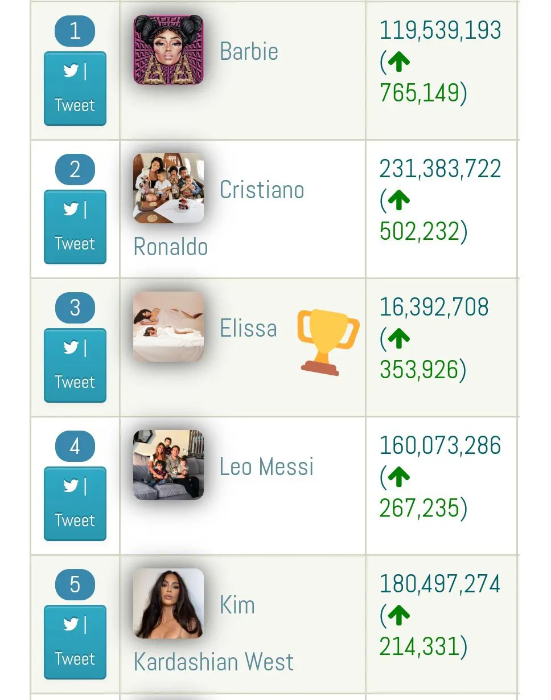View Leo Messi's family photo avatar
Viewport: 551px width, 700px height.
[168, 465]
